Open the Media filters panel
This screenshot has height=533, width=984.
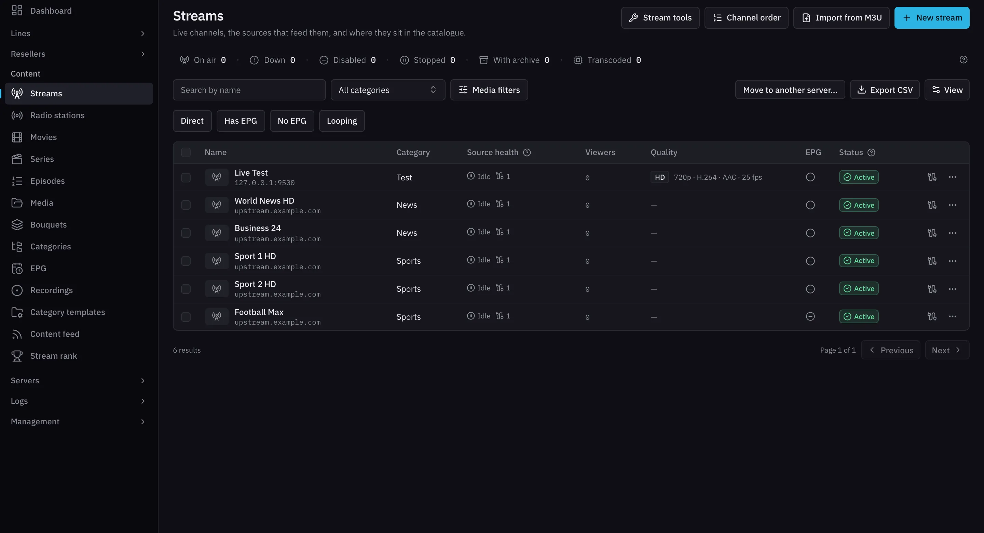pos(489,90)
